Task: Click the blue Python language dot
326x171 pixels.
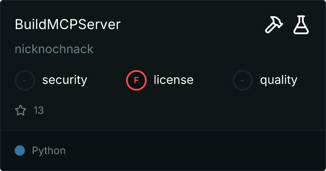Action: tap(20, 150)
